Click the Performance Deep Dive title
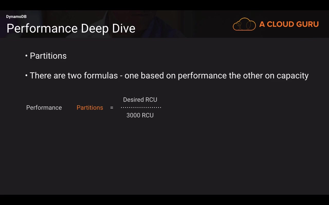This screenshot has height=205, width=329. [71, 28]
